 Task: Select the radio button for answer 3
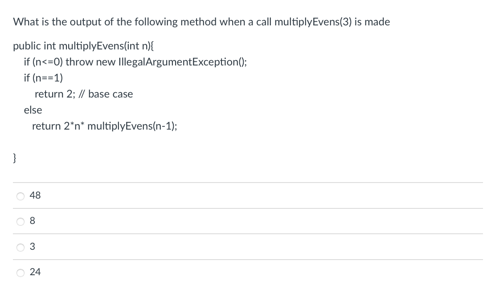coord(20,247)
